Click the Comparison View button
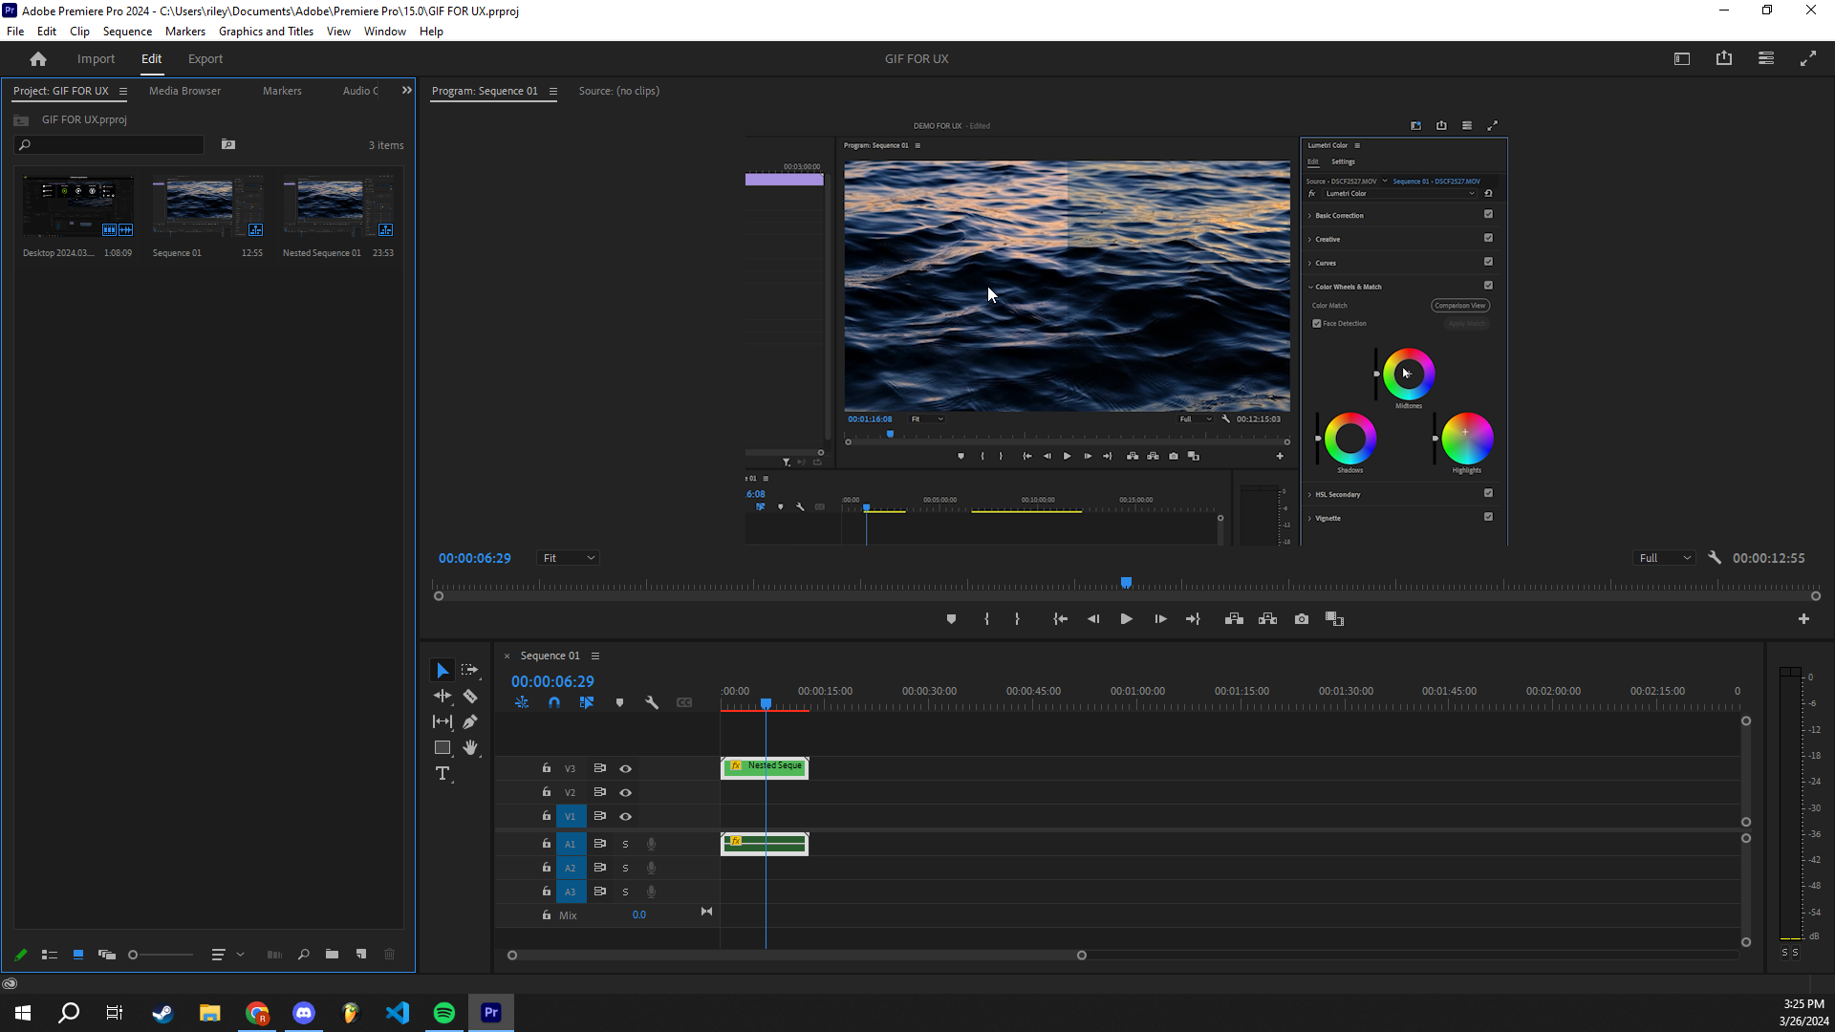The width and height of the screenshot is (1835, 1032). pyautogui.click(x=1459, y=305)
